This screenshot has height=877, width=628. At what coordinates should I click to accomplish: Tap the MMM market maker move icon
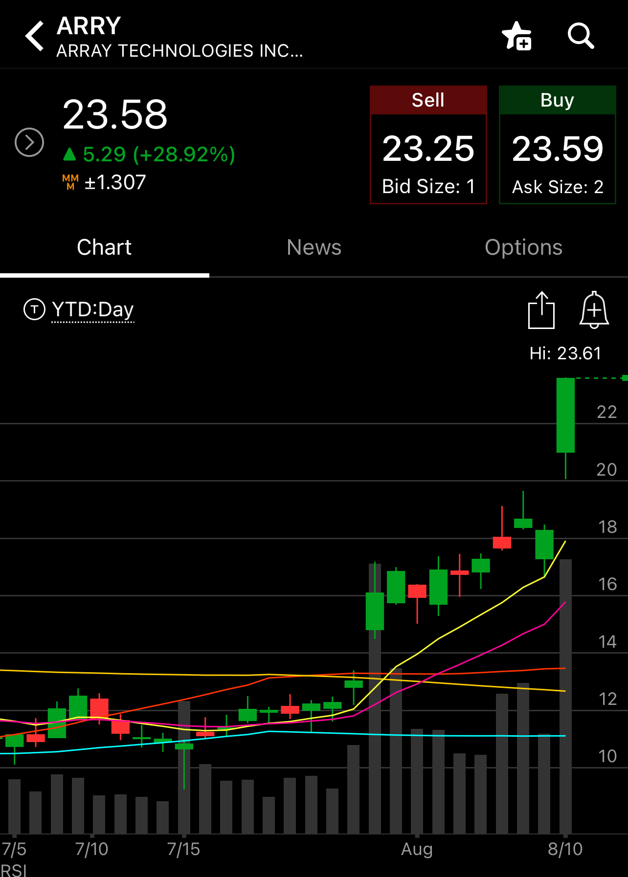(70, 182)
